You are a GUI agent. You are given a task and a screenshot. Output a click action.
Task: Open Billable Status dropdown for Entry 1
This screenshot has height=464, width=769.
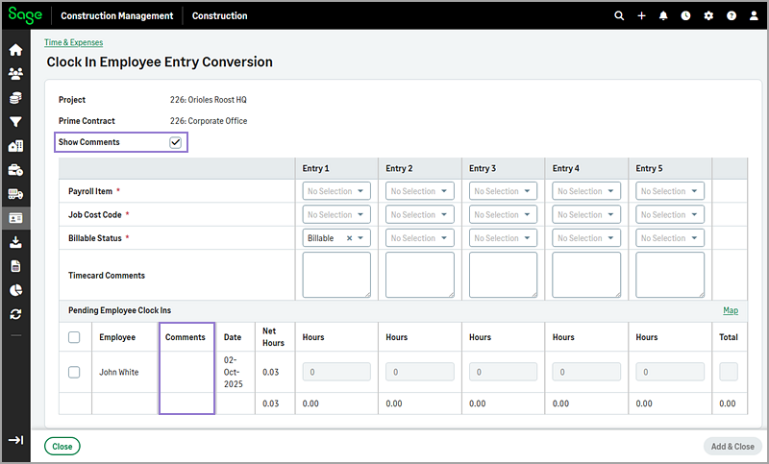click(x=360, y=238)
